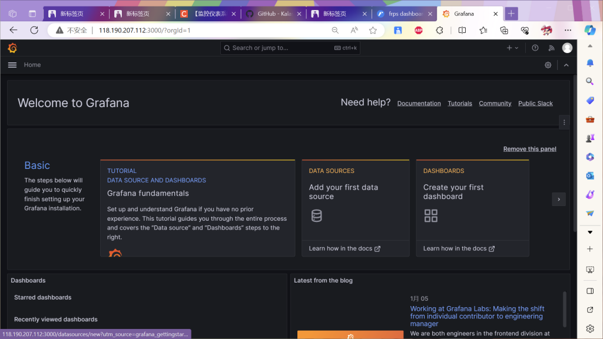Open the browser workspaces icon
603x339 pixels.
[13, 14]
